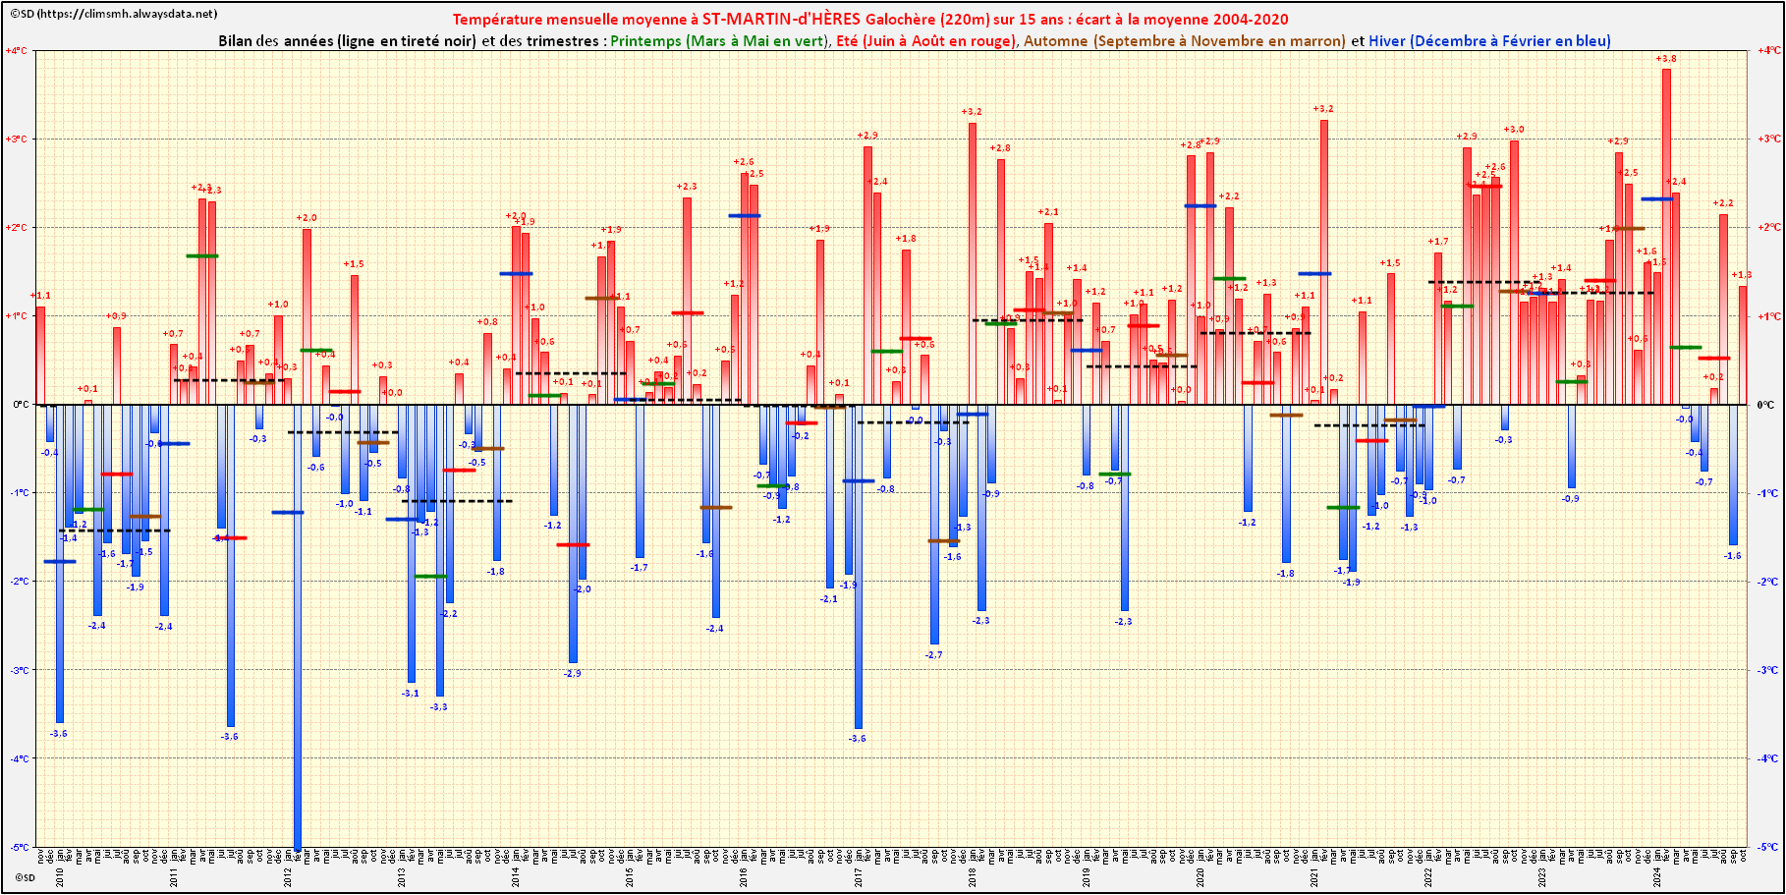Click the ©SD copyright mark at bottom left

[25, 877]
